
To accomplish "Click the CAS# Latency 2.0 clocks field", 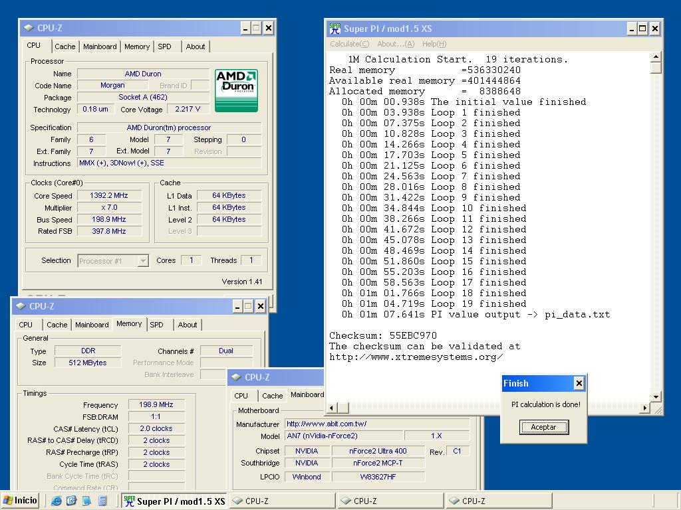I will click(156, 428).
